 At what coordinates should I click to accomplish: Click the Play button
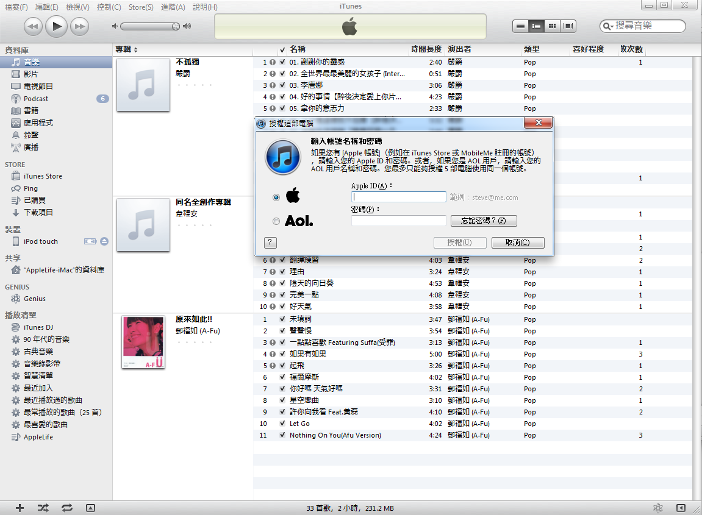[x=56, y=26]
